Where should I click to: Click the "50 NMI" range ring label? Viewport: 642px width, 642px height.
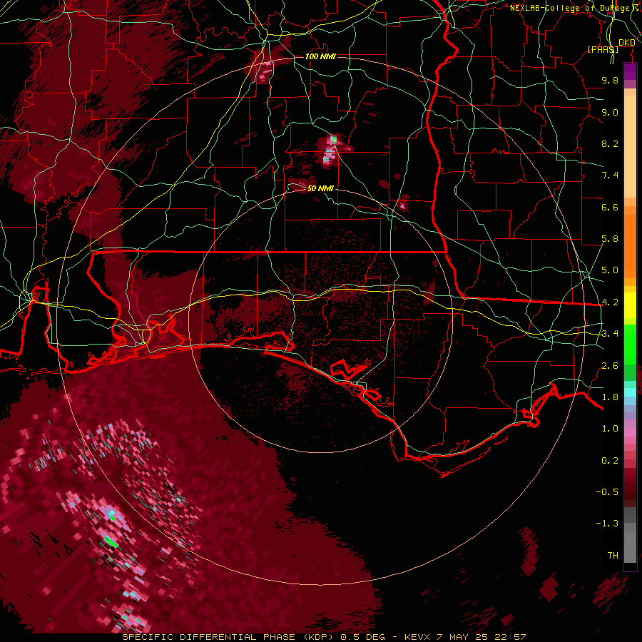click(320, 188)
